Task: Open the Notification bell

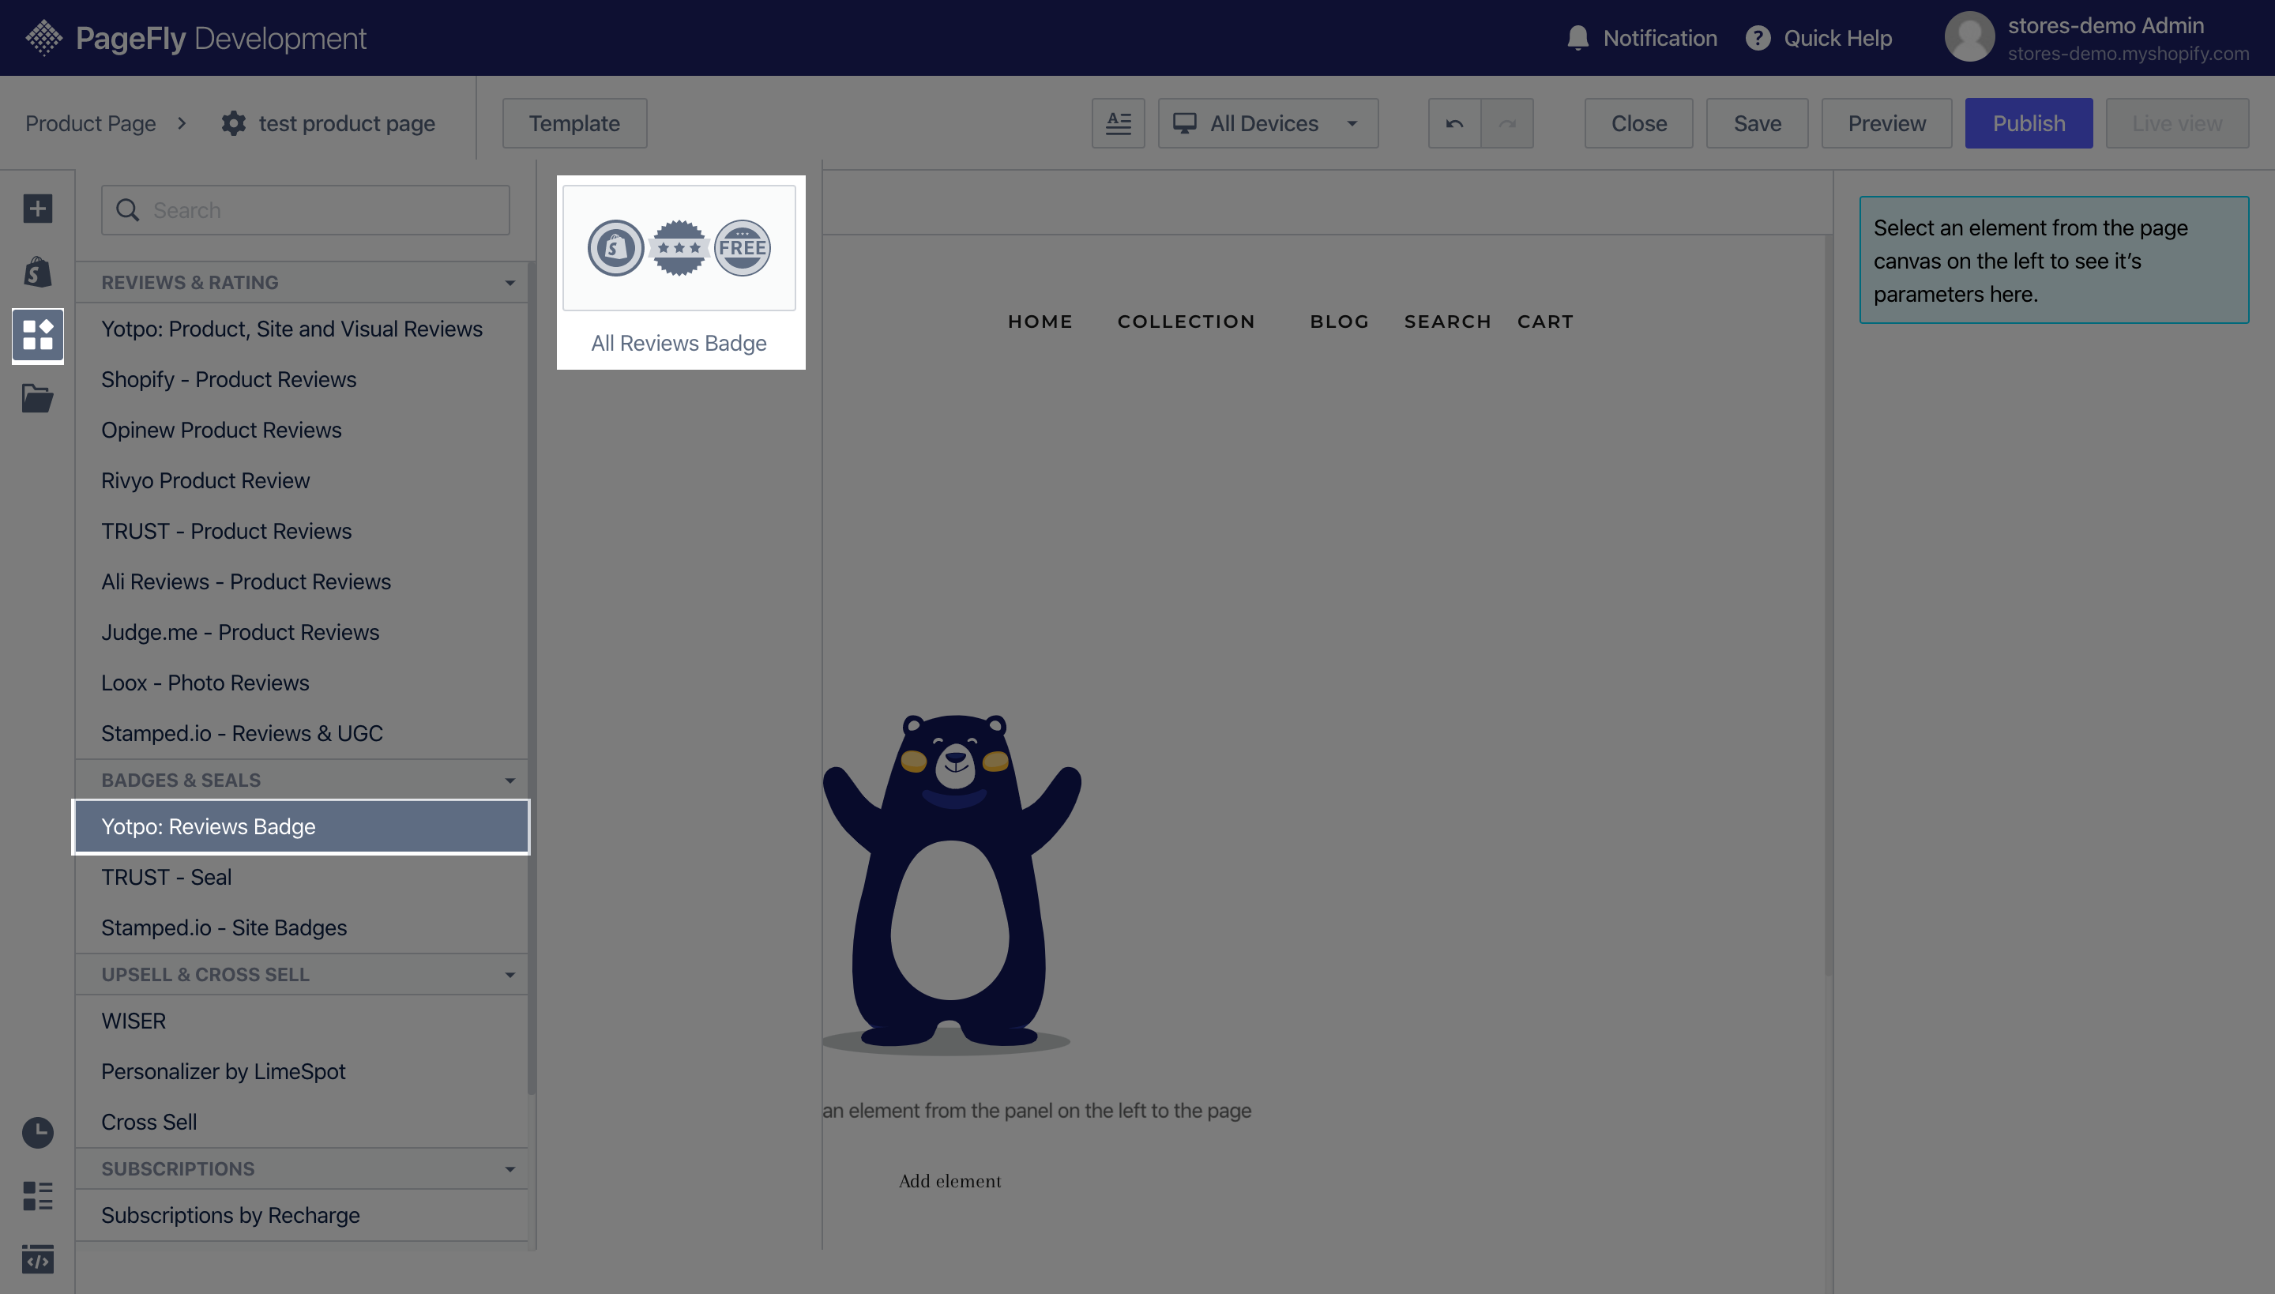Action: tap(1577, 37)
